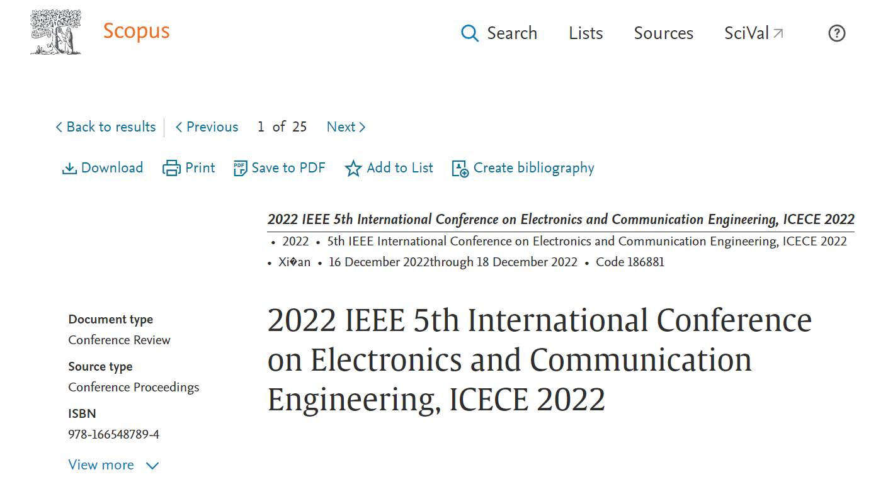Screen dimensions: 871x494
Task: Click the Add to List star icon
Action: pos(353,168)
